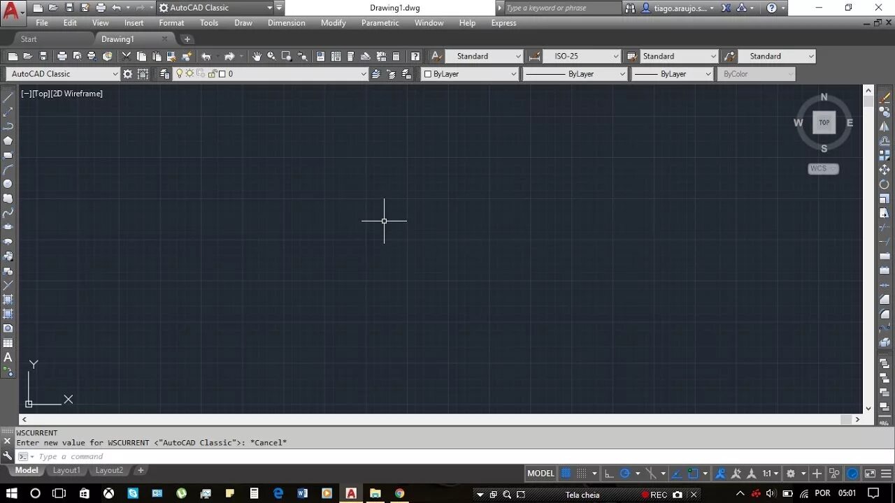Select the Polyline draw tool
The width and height of the screenshot is (895, 503).
[8, 126]
